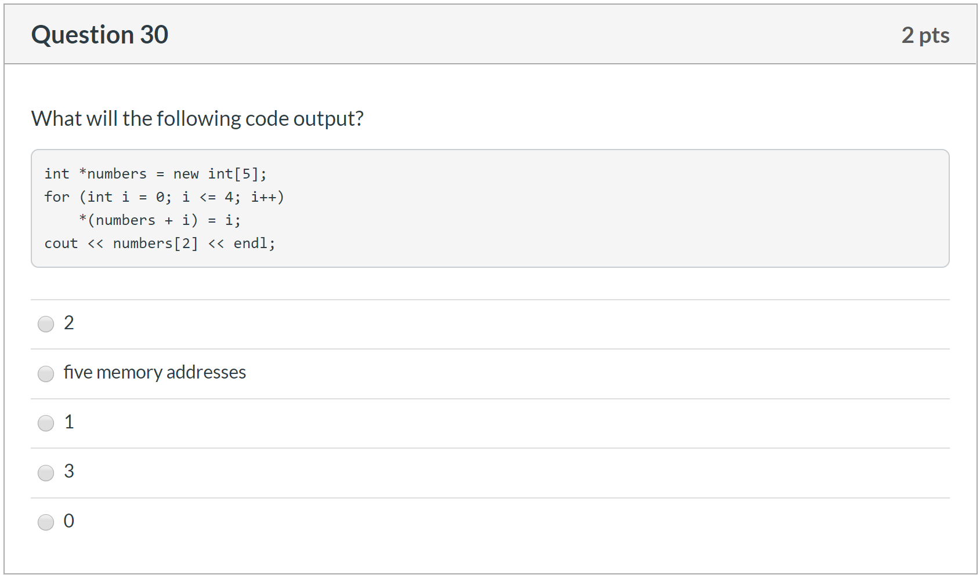Choose the 'five memory addresses' radio button
The image size is (980, 582).
[x=46, y=374]
